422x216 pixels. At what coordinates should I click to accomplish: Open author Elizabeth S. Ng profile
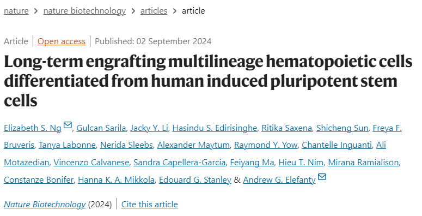pos(33,128)
